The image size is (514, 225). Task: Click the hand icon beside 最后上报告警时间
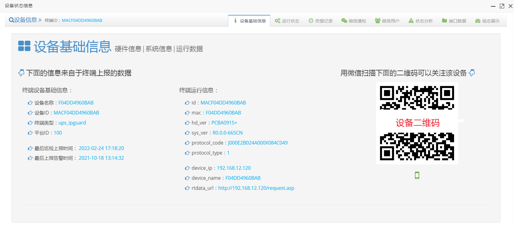point(30,158)
